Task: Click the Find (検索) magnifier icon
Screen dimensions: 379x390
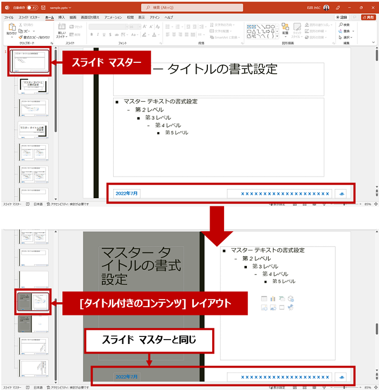Action: coord(340,25)
